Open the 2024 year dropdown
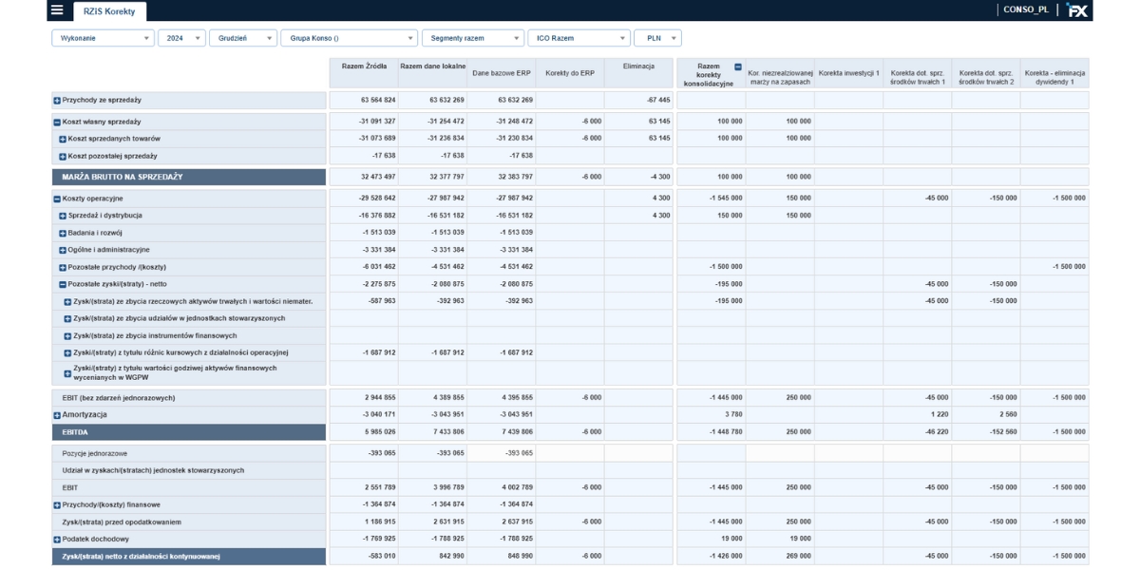1140x570 pixels. coord(181,38)
